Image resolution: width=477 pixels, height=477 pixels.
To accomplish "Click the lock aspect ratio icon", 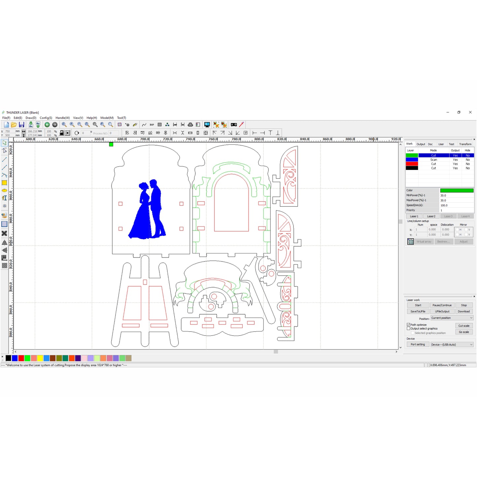I will [x=62, y=133].
